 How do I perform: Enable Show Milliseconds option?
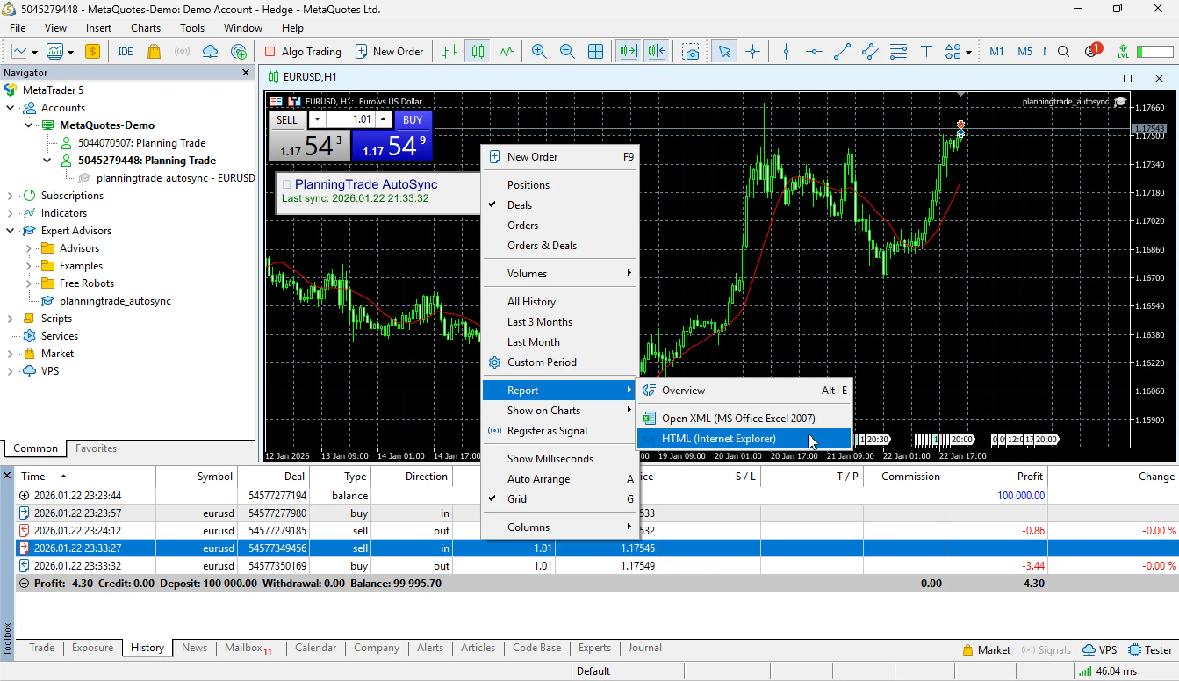560,459
